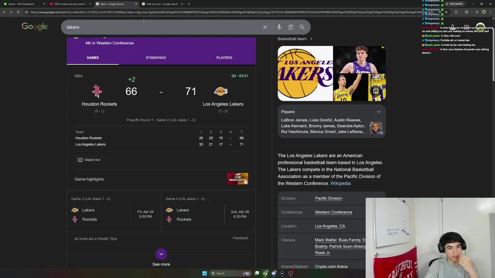Open the Pacific Division link

click(329, 198)
